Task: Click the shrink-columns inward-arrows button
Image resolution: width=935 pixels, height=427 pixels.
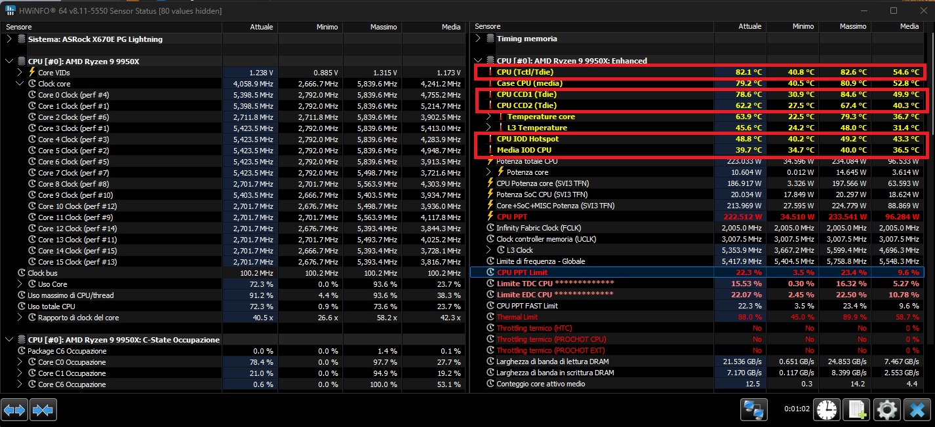Action: tap(43, 410)
